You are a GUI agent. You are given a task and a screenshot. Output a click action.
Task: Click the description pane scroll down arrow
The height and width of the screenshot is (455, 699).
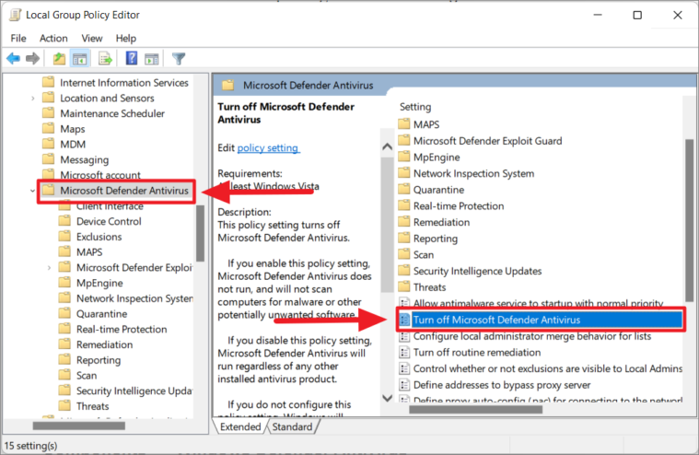388,398
